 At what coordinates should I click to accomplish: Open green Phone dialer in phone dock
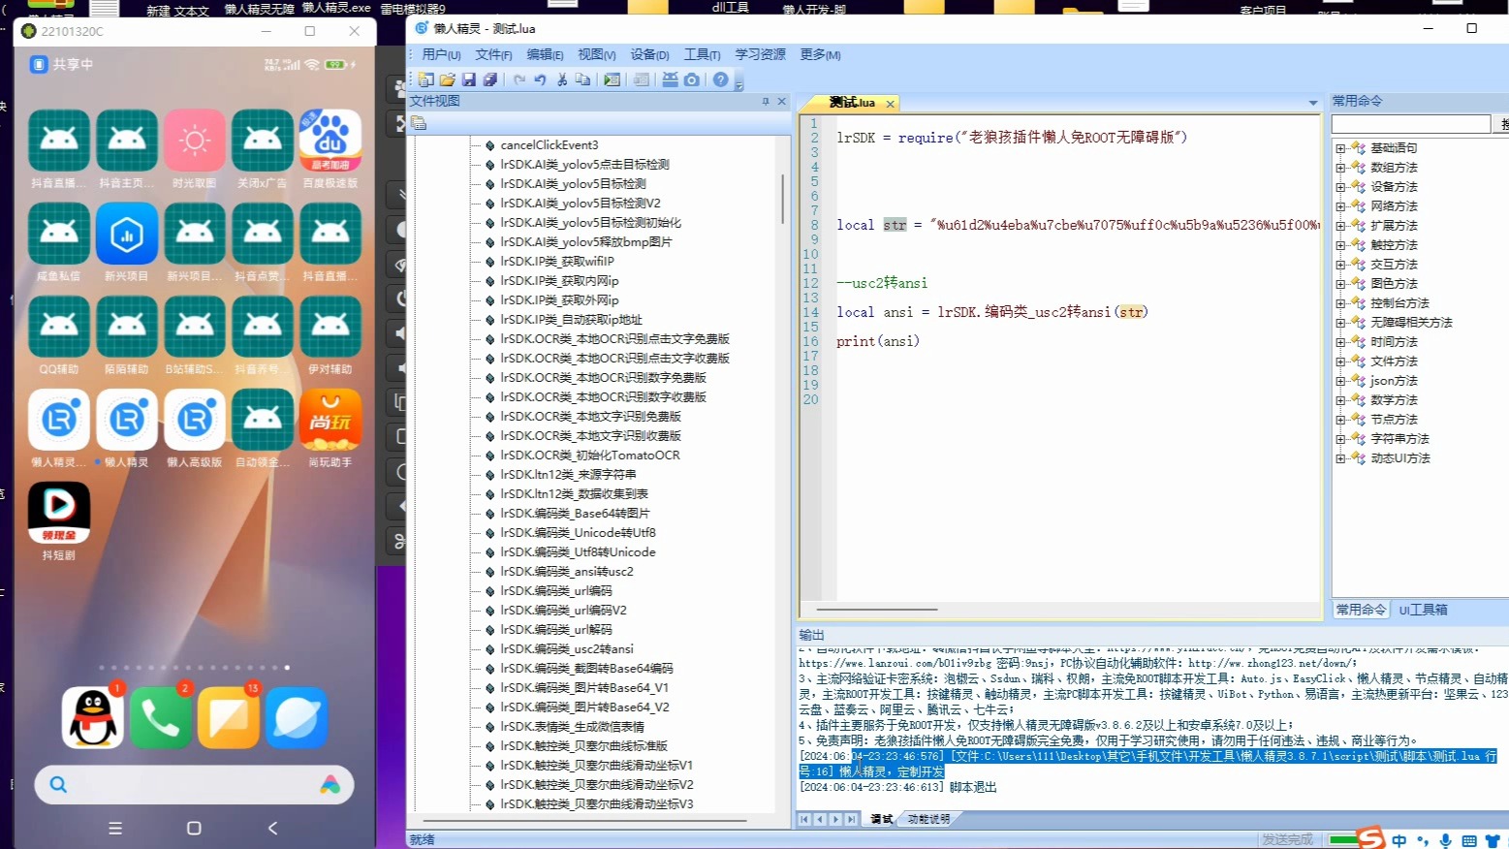161,717
